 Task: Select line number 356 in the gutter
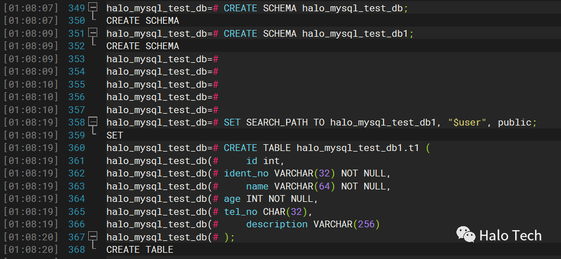coord(76,97)
